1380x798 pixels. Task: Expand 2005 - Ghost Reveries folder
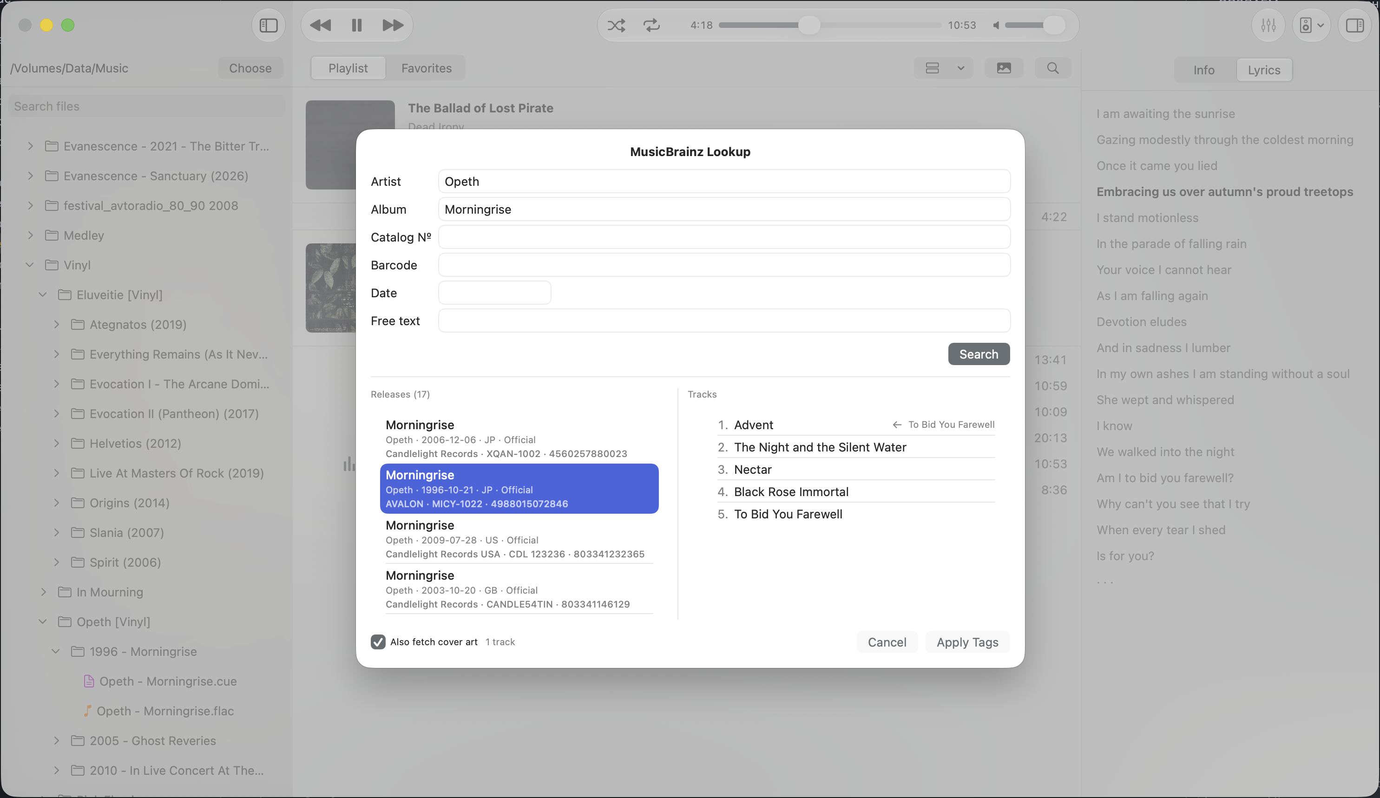tap(56, 740)
